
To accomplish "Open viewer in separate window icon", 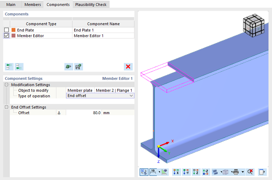I will click(x=262, y=172).
